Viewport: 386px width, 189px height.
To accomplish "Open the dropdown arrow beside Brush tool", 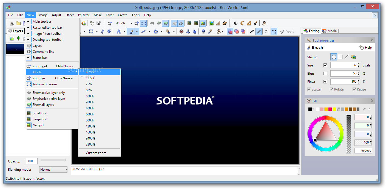I will (x=137, y=31).
